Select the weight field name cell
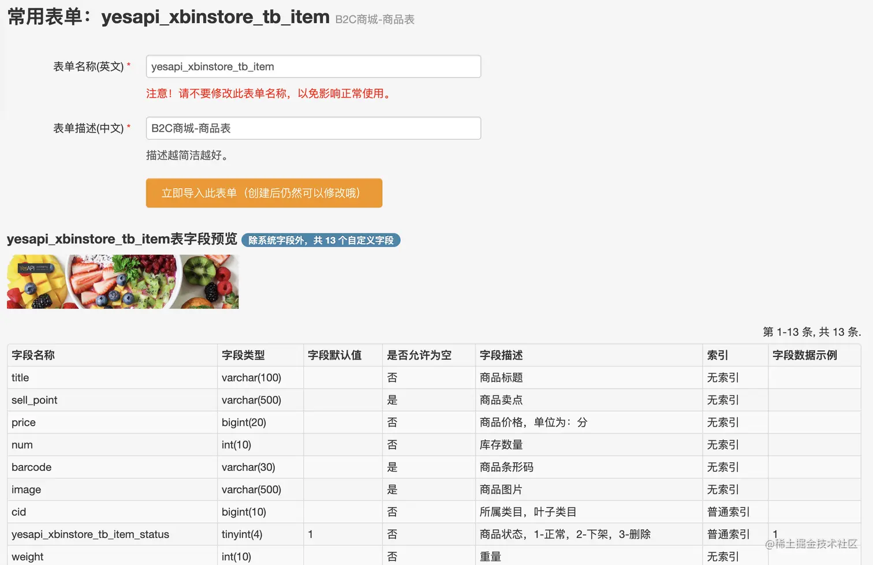This screenshot has height=565, width=873. pyautogui.click(x=113, y=556)
